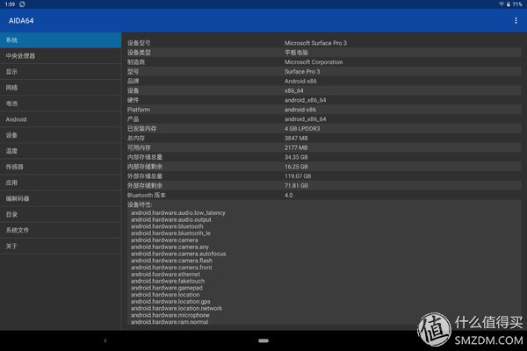
Task: Tap the battery icon in status bar
Action: coord(509,4)
